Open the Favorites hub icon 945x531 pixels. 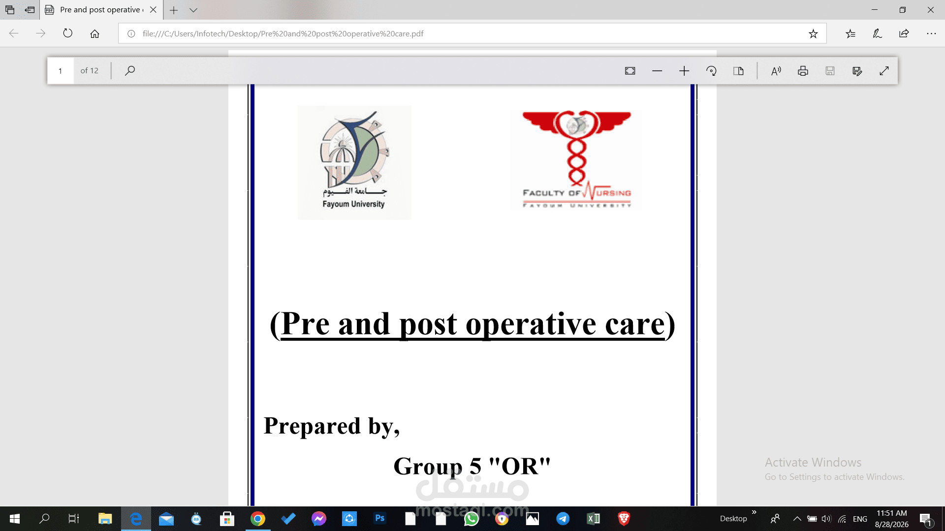tap(850, 33)
